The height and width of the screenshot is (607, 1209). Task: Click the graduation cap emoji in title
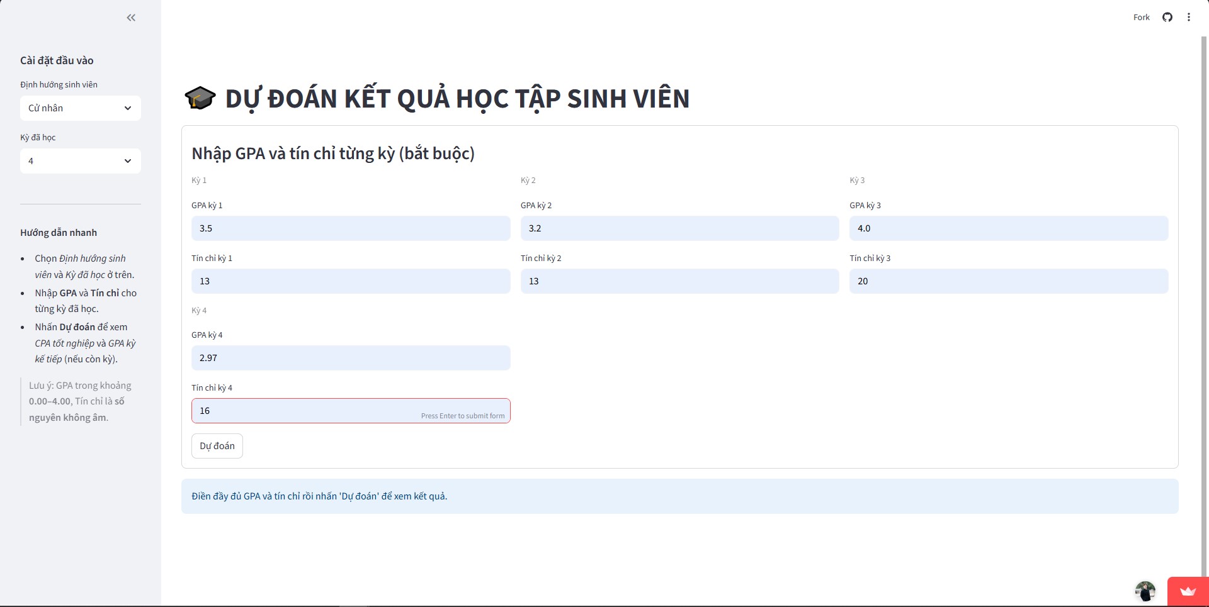[200, 99]
